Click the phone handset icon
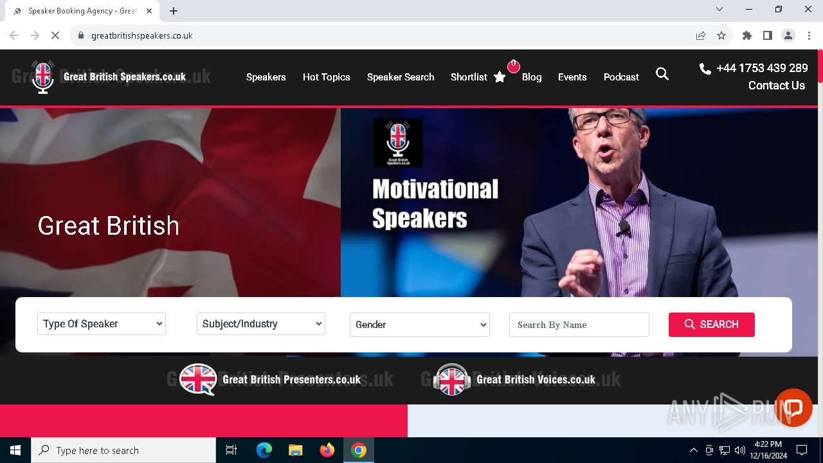This screenshot has height=463, width=823. [705, 68]
